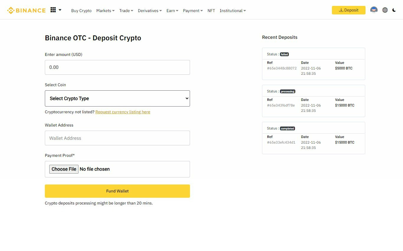Click the globe language icon
This screenshot has height=251, width=403.
coord(385,10)
